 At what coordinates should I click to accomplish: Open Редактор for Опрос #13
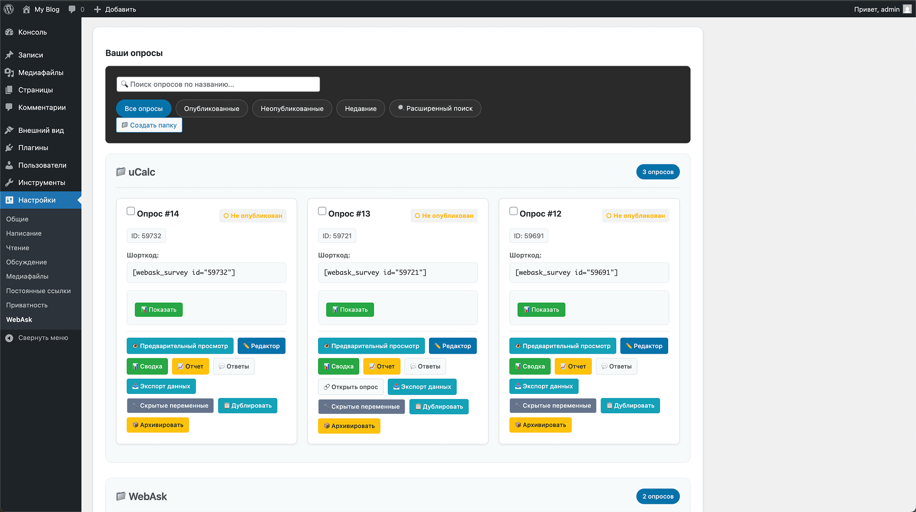coord(453,346)
